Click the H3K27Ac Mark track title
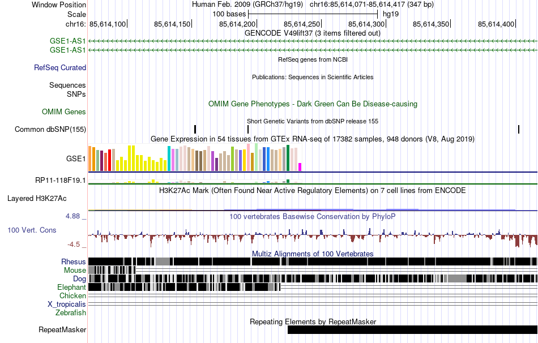The image size is (538, 343). pyautogui.click(x=313, y=190)
